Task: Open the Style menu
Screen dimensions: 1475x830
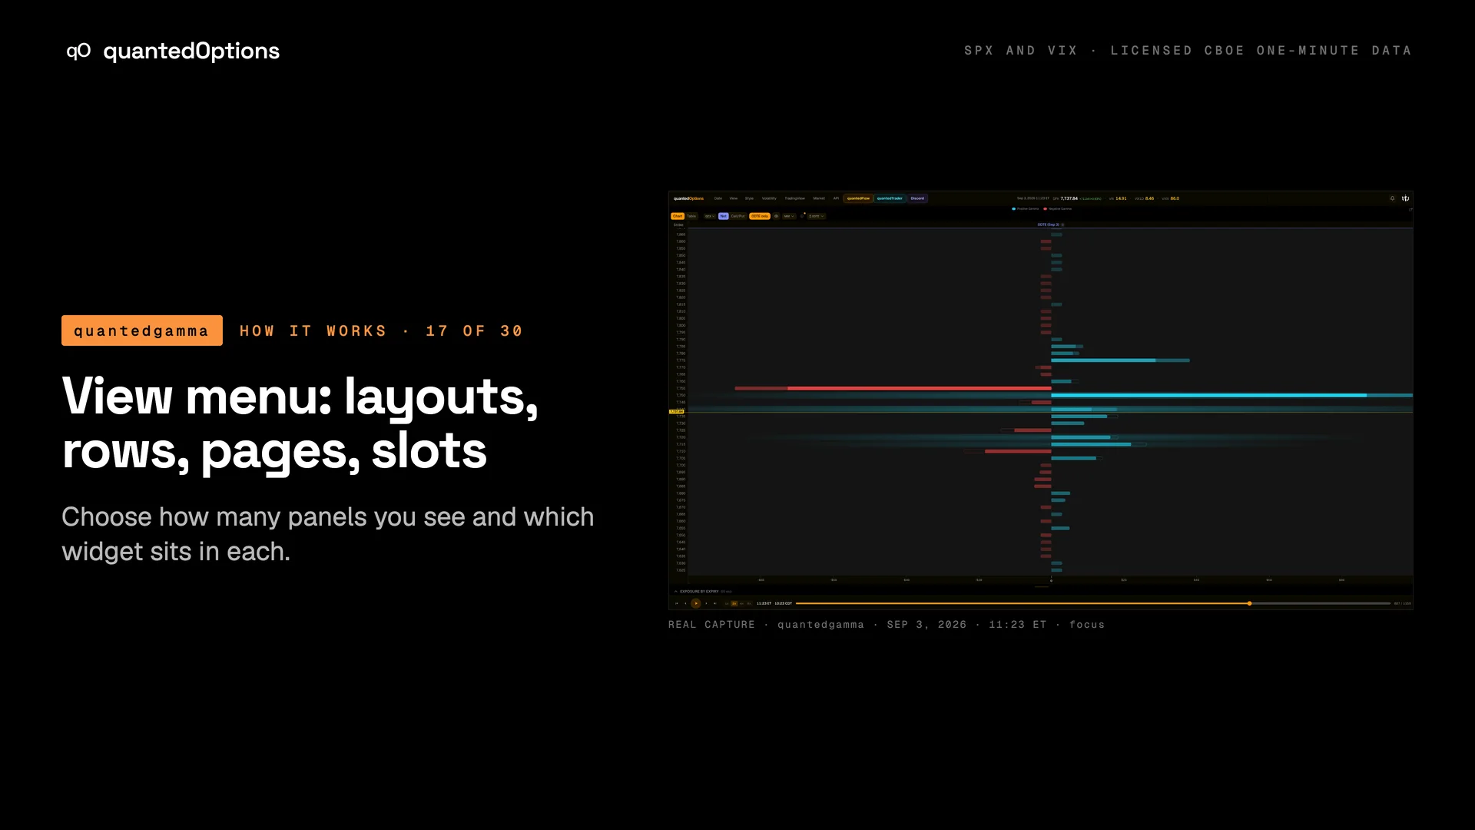Action: point(749,198)
